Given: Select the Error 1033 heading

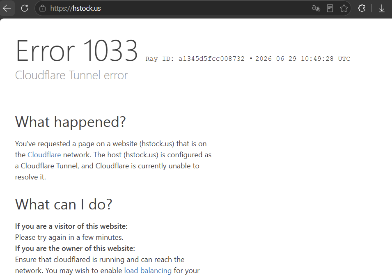Looking at the screenshot, I should coord(76,51).
